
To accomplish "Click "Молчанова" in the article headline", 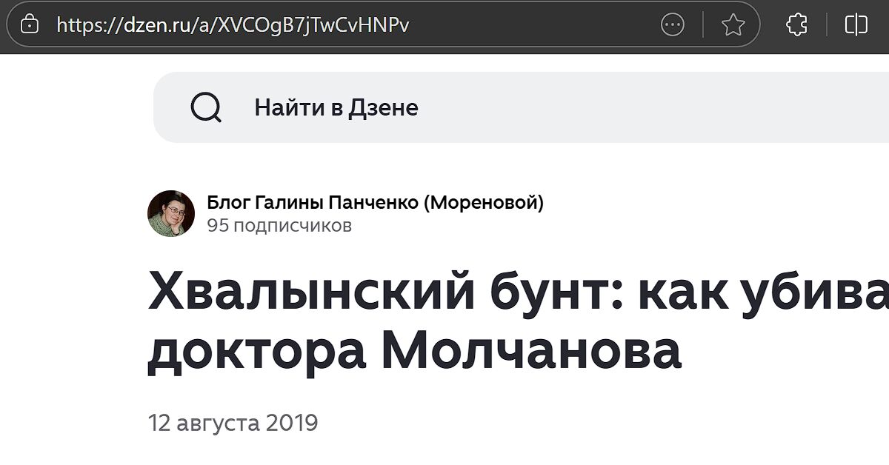I will click(x=530, y=352).
